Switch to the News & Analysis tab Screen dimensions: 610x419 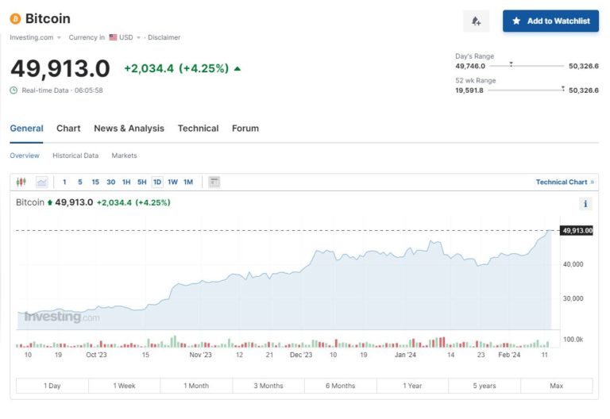[129, 129]
